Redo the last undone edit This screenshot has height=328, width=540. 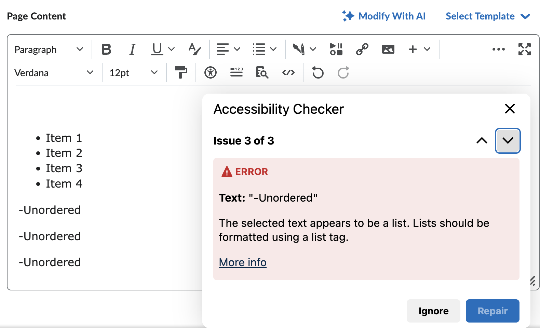pos(343,73)
